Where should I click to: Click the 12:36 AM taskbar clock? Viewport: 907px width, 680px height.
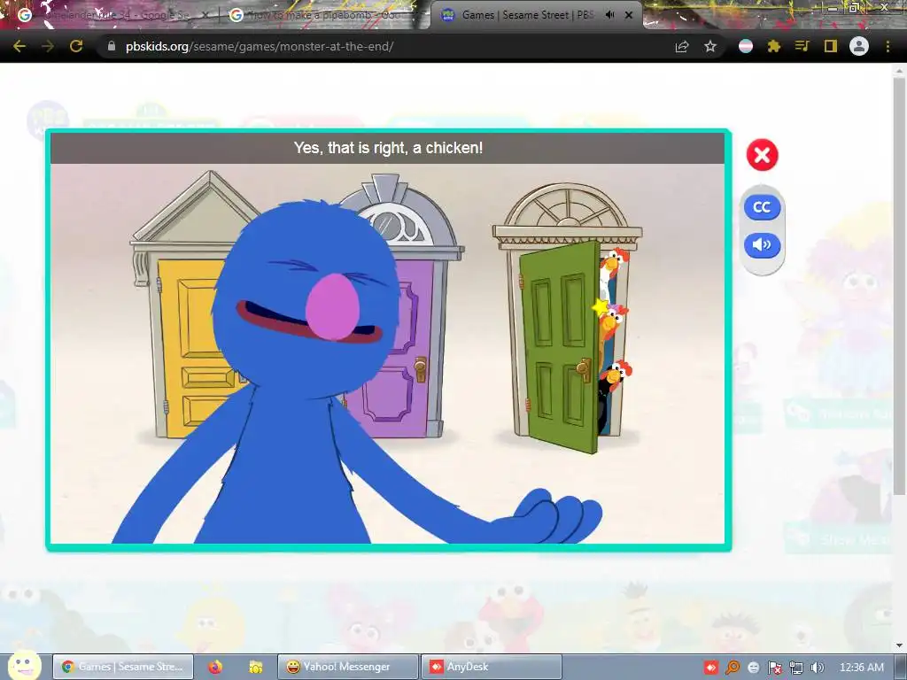[861, 668]
